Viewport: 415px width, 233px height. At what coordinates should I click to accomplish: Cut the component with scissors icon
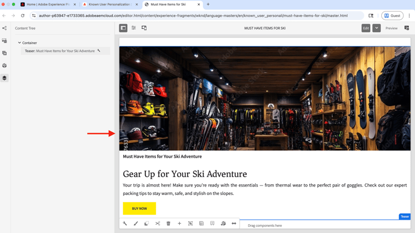(x=158, y=224)
